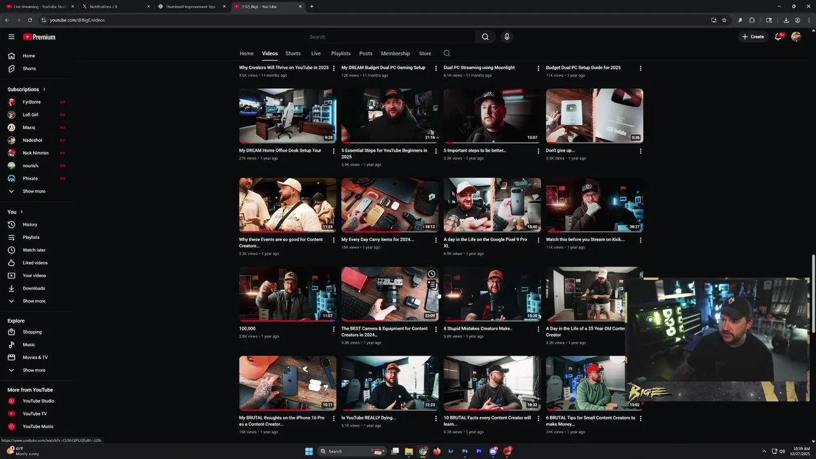Click the Create button
Image resolution: width=816 pixels, height=459 pixels.
coord(753,37)
